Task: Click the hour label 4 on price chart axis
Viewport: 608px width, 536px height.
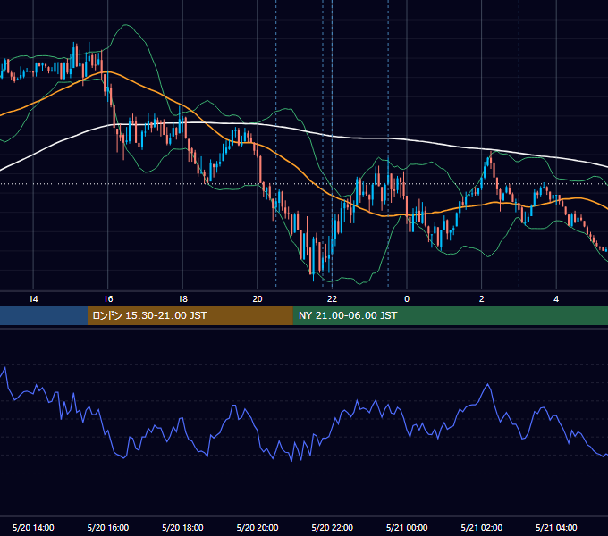Action: tap(556, 298)
